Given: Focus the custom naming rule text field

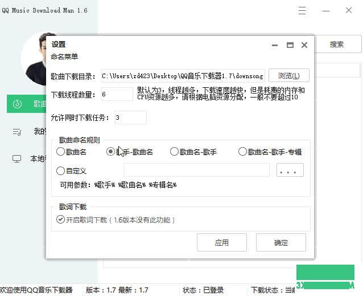Looking at the screenshot, I should tap(196, 170).
